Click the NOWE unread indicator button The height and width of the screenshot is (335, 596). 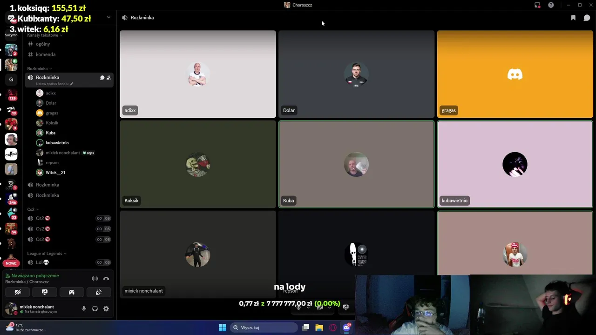[x=11, y=263]
